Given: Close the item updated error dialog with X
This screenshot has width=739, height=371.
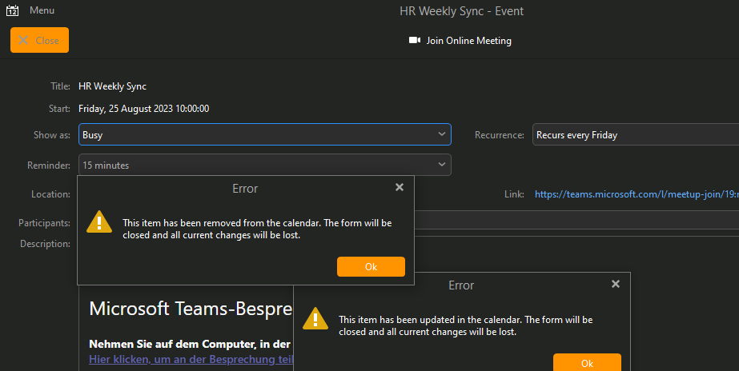Looking at the screenshot, I should click(x=616, y=284).
